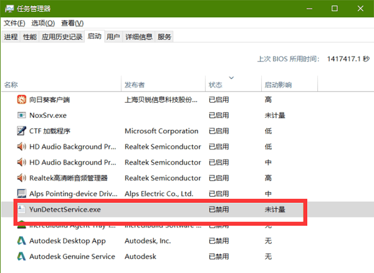Click 已禁用 status of YunDetectService.exe
This screenshot has height=273, width=374.
pos(219,209)
